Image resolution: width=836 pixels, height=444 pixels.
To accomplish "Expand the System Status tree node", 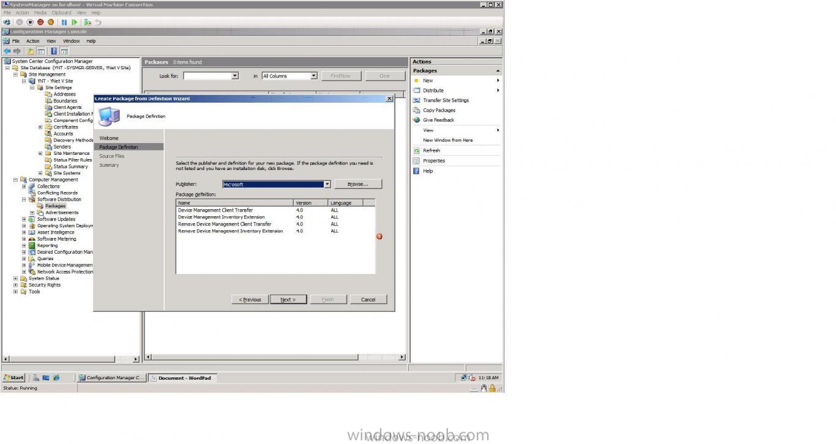I will [x=15, y=278].
